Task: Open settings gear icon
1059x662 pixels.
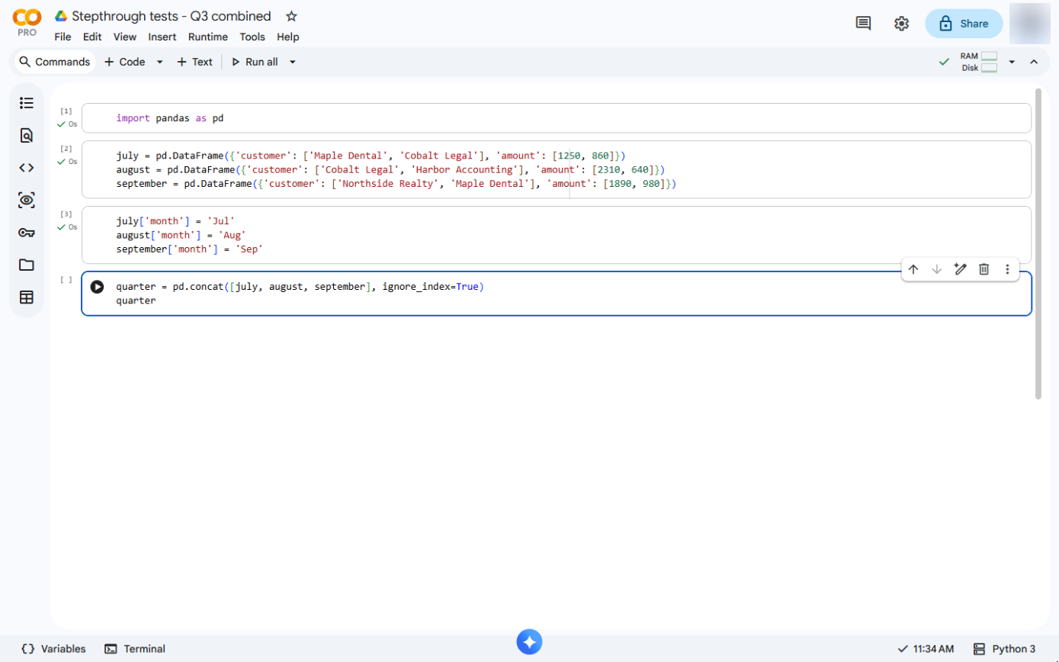Action: pos(901,24)
